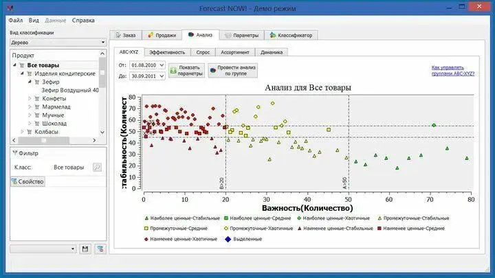Click the filter icon beside save button
The image size is (495, 278).
[100, 249]
